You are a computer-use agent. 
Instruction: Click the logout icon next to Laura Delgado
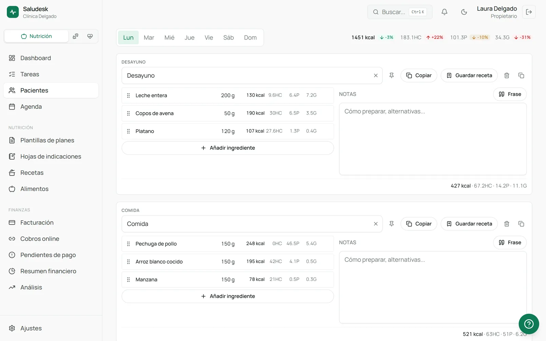point(529,12)
